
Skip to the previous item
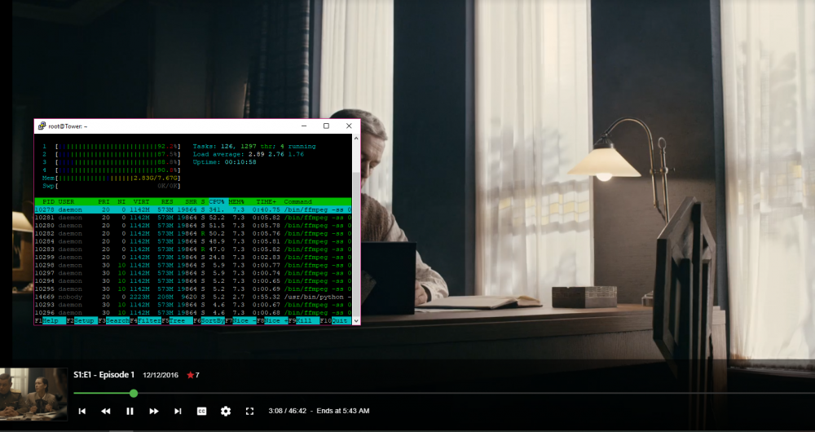tap(82, 411)
